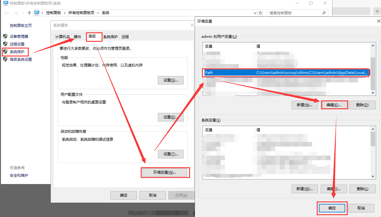381x217 pixels.
Task: Switch to the 硬件 tab
Action: click(77, 37)
